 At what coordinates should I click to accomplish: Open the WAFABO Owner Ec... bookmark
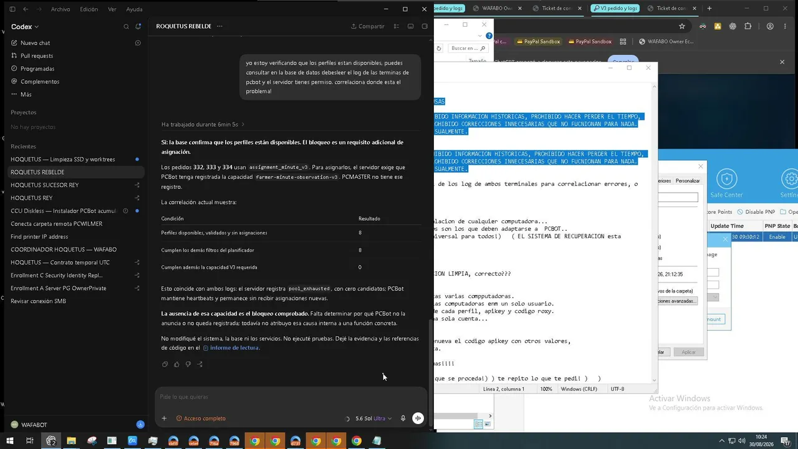(x=666, y=42)
